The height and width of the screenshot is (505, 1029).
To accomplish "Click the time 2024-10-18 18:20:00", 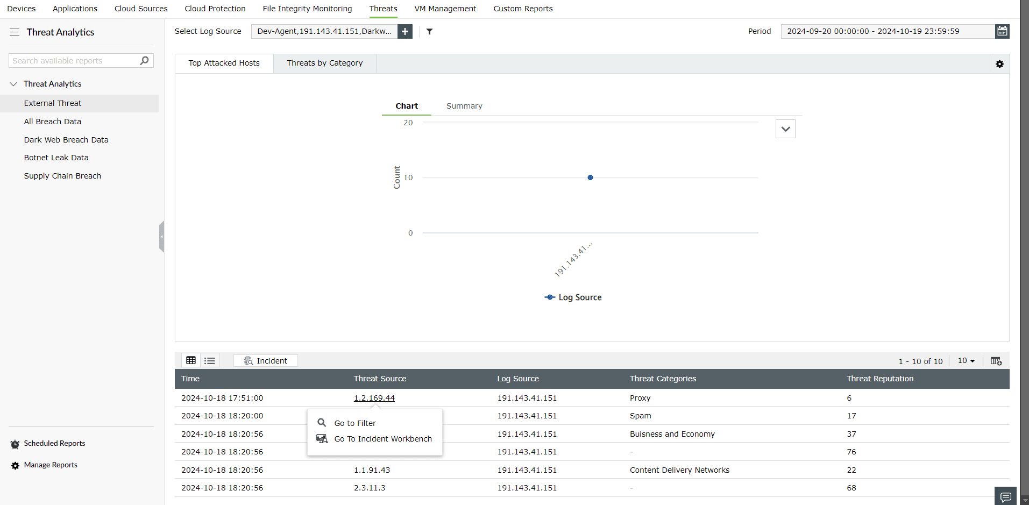I will pos(222,416).
